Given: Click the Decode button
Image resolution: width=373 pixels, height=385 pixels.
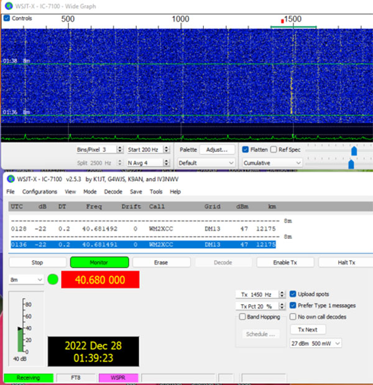Looking at the screenshot, I should coord(223,262).
